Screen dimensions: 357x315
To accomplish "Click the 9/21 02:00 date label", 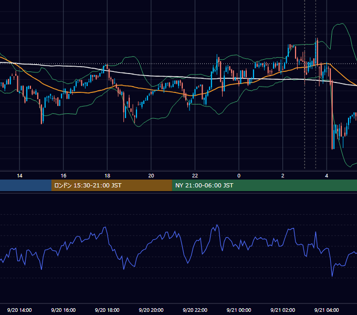I will coord(282,310).
